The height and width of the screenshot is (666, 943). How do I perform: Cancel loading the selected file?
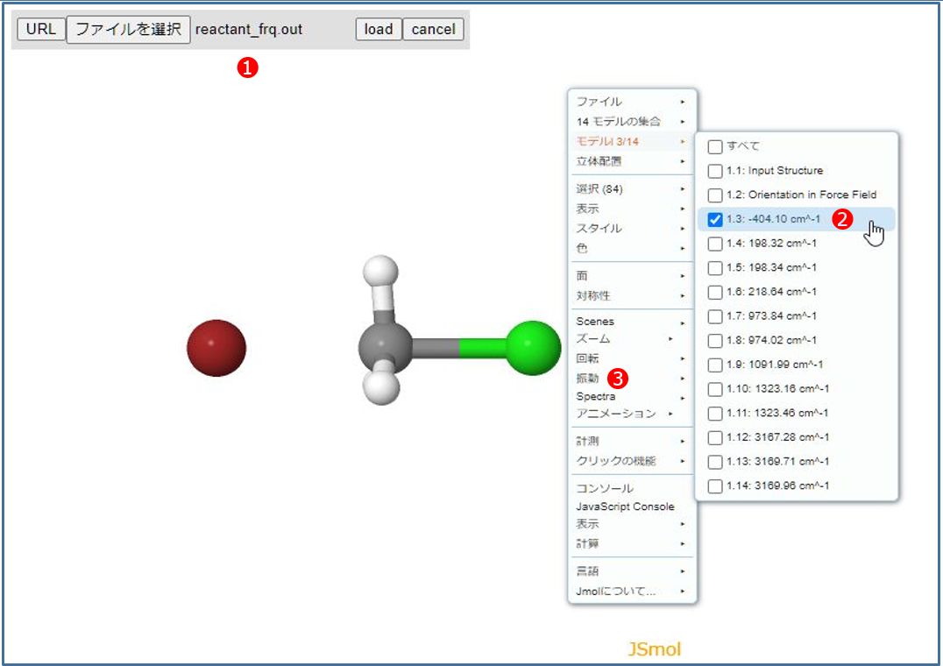433,29
